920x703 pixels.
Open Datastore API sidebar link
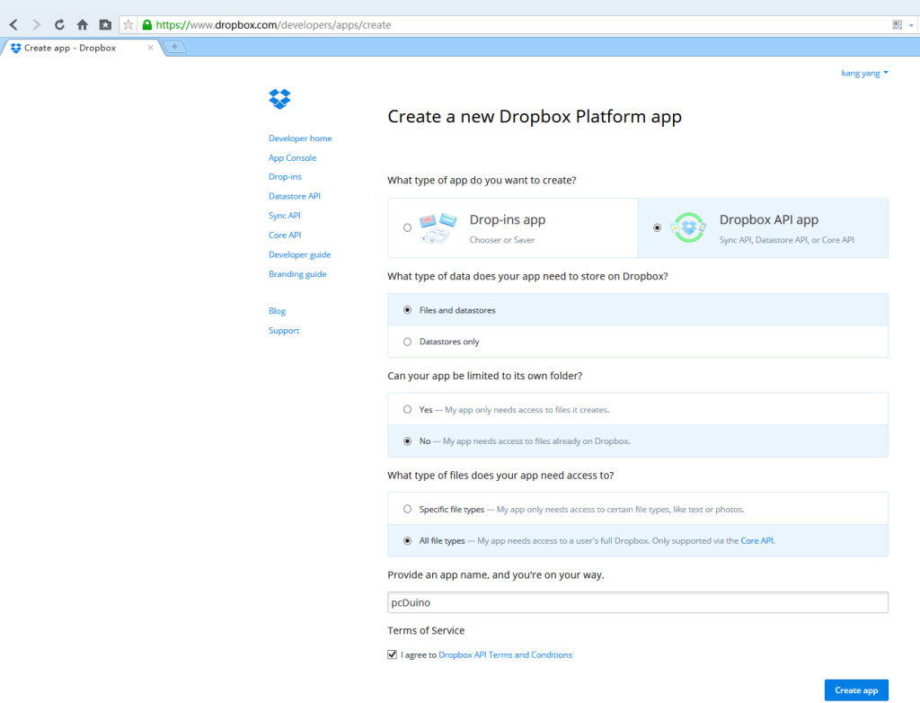[x=295, y=196]
